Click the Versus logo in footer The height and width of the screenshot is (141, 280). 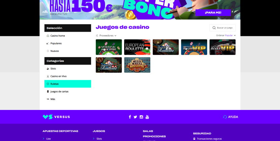click(x=56, y=117)
